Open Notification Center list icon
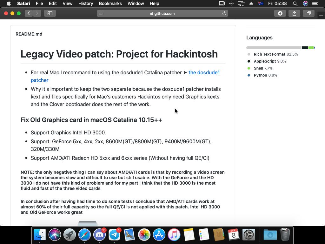The height and width of the screenshot is (244, 325). click(315, 3)
